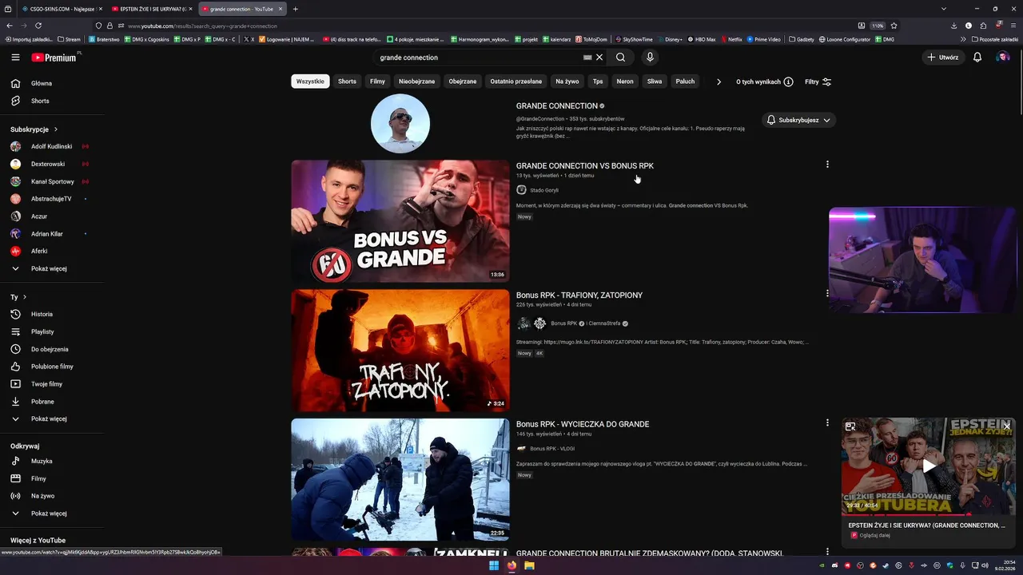Expand Pokaż więcej under Odkrywaj section
The width and height of the screenshot is (1023, 575).
click(52, 514)
